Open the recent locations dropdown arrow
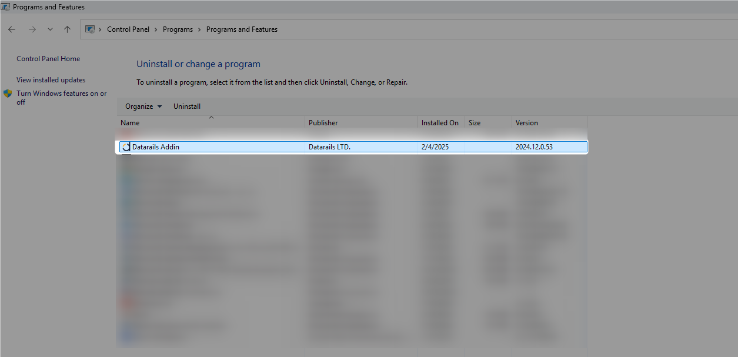The width and height of the screenshot is (738, 357). point(50,29)
